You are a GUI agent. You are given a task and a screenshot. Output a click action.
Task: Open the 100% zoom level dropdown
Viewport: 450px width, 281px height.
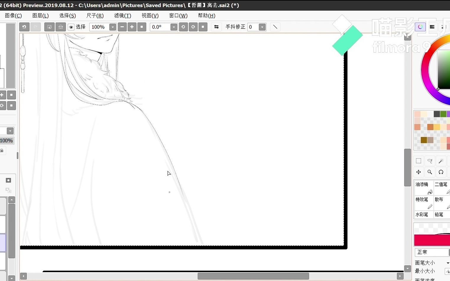tap(113, 27)
